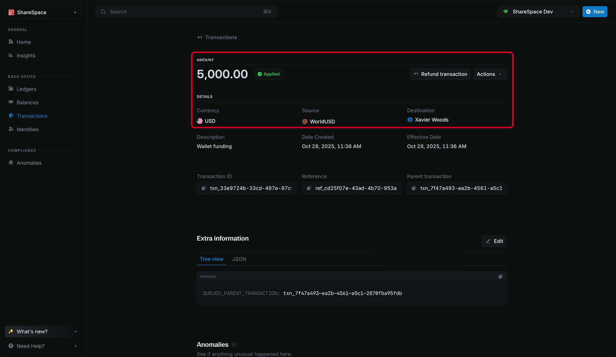Switch to the JSON tab
The height and width of the screenshot is (357, 616).
[239, 259]
